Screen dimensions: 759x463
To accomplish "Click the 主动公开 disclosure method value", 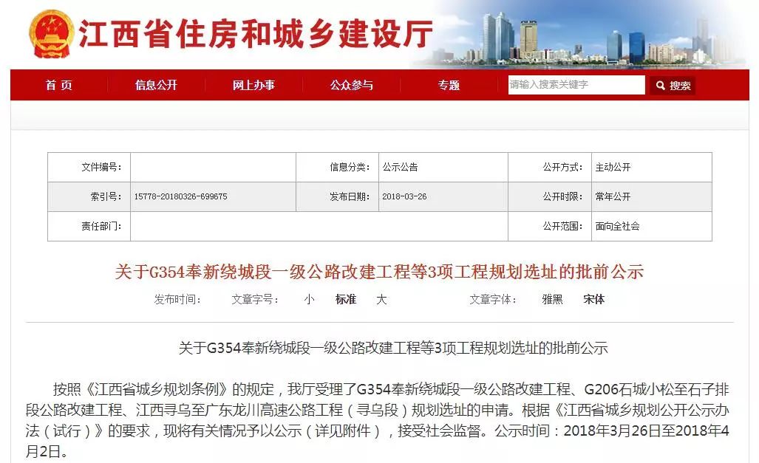I will pos(613,168).
